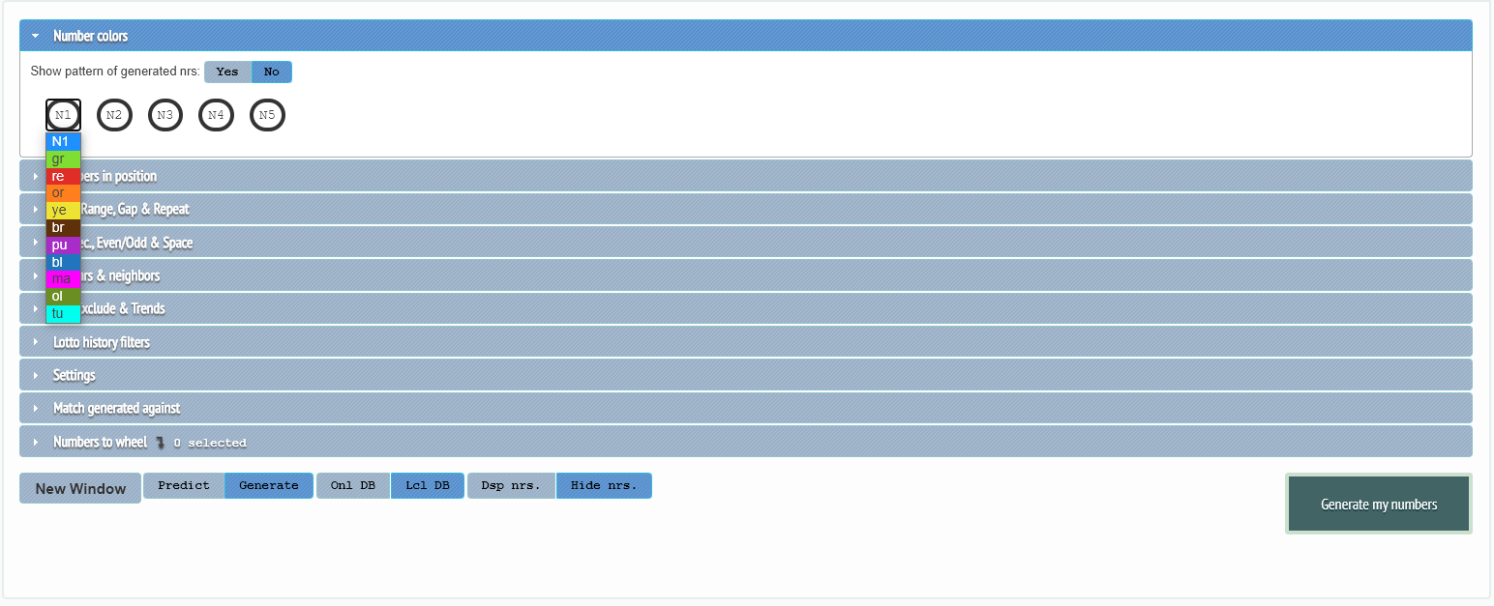The height and width of the screenshot is (606, 1494).
Task: Expand Match generated against section
Action: 746,408
